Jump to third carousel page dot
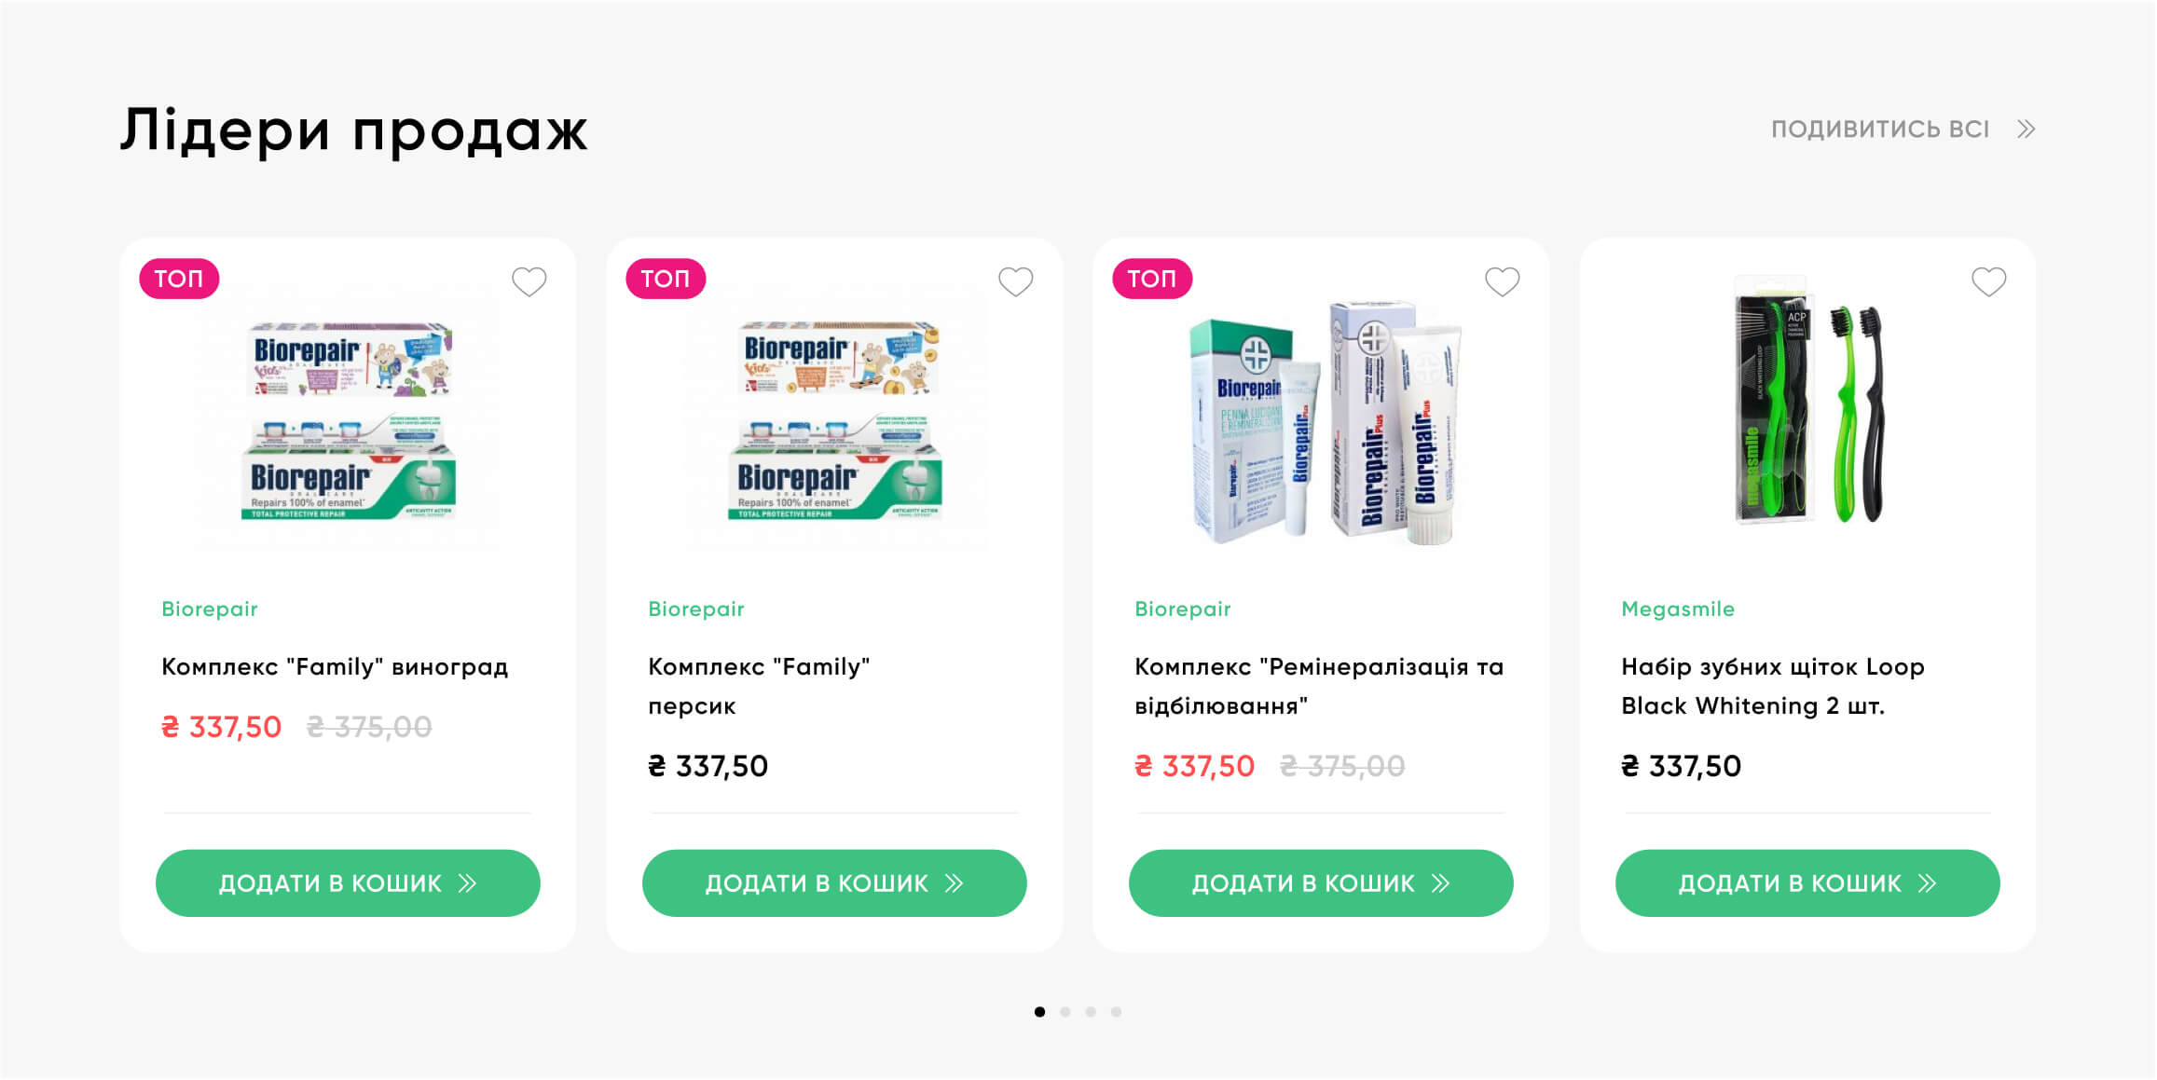 (x=1091, y=1012)
